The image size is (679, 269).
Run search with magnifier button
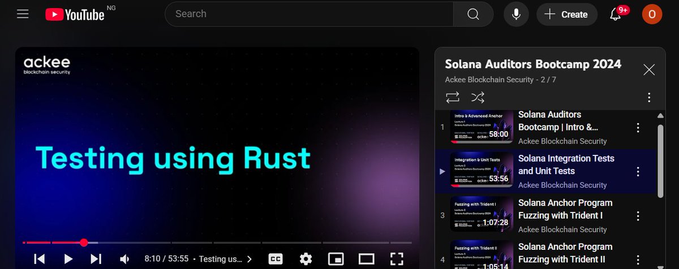click(473, 14)
